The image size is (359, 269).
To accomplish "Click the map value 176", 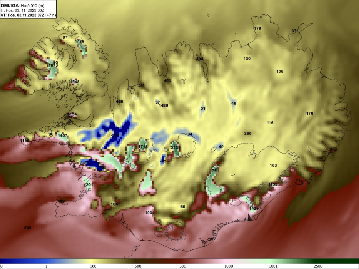I will point(309,113).
